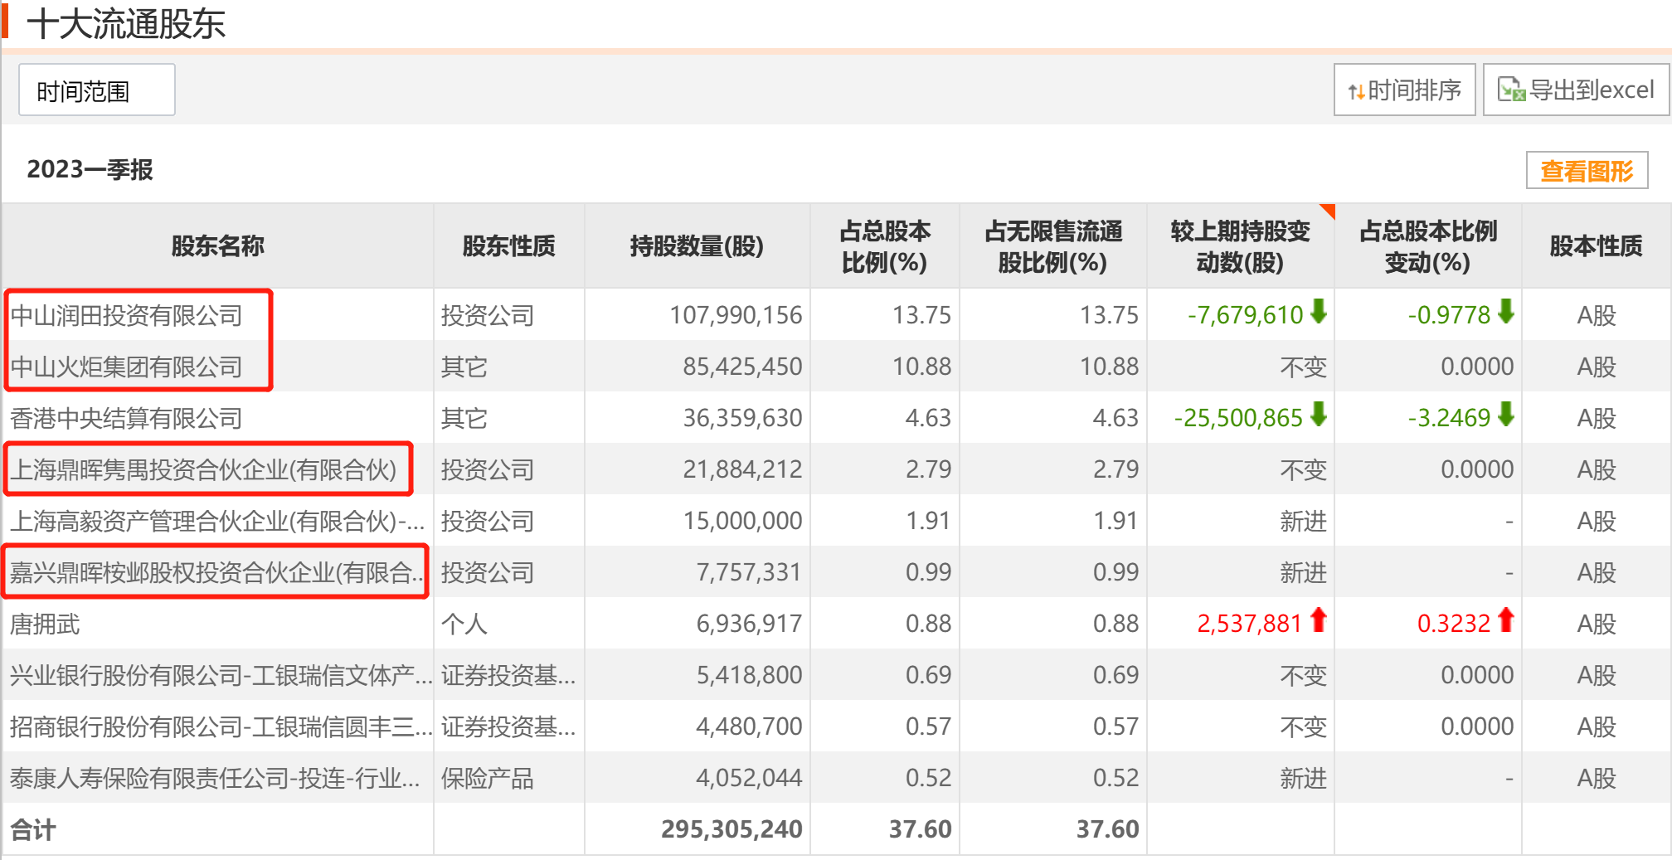Click the green down arrow beside -25,500,865

pyautogui.click(x=1318, y=415)
